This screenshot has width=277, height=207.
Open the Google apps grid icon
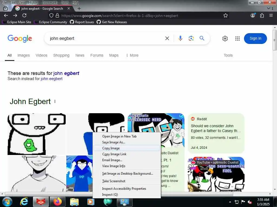(238, 38)
